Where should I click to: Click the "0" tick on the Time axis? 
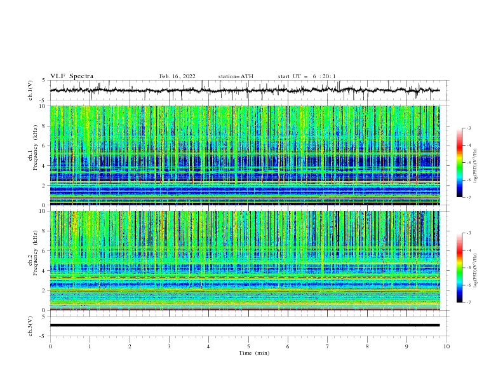click(50, 346)
